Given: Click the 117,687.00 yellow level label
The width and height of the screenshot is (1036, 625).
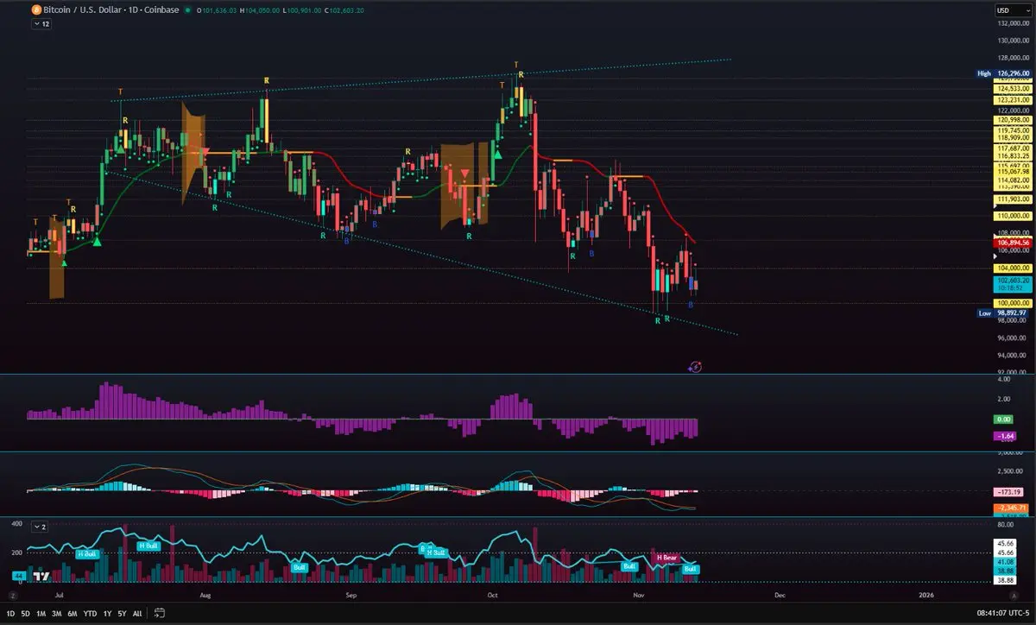Looking at the screenshot, I should [1014, 148].
